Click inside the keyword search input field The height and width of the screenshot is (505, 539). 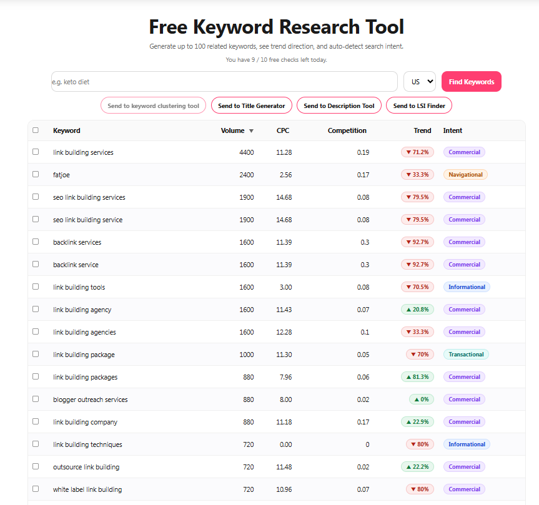[219, 81]
